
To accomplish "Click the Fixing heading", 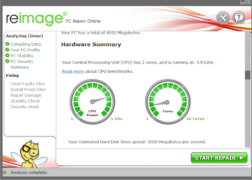I will (x=12, y=75).
